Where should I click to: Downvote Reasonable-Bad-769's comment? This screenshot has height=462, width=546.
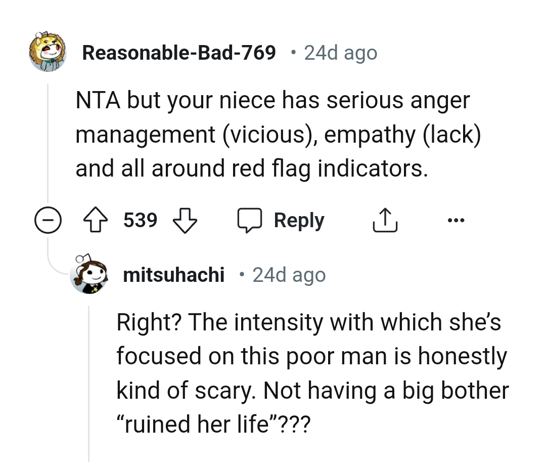[185, 220]
